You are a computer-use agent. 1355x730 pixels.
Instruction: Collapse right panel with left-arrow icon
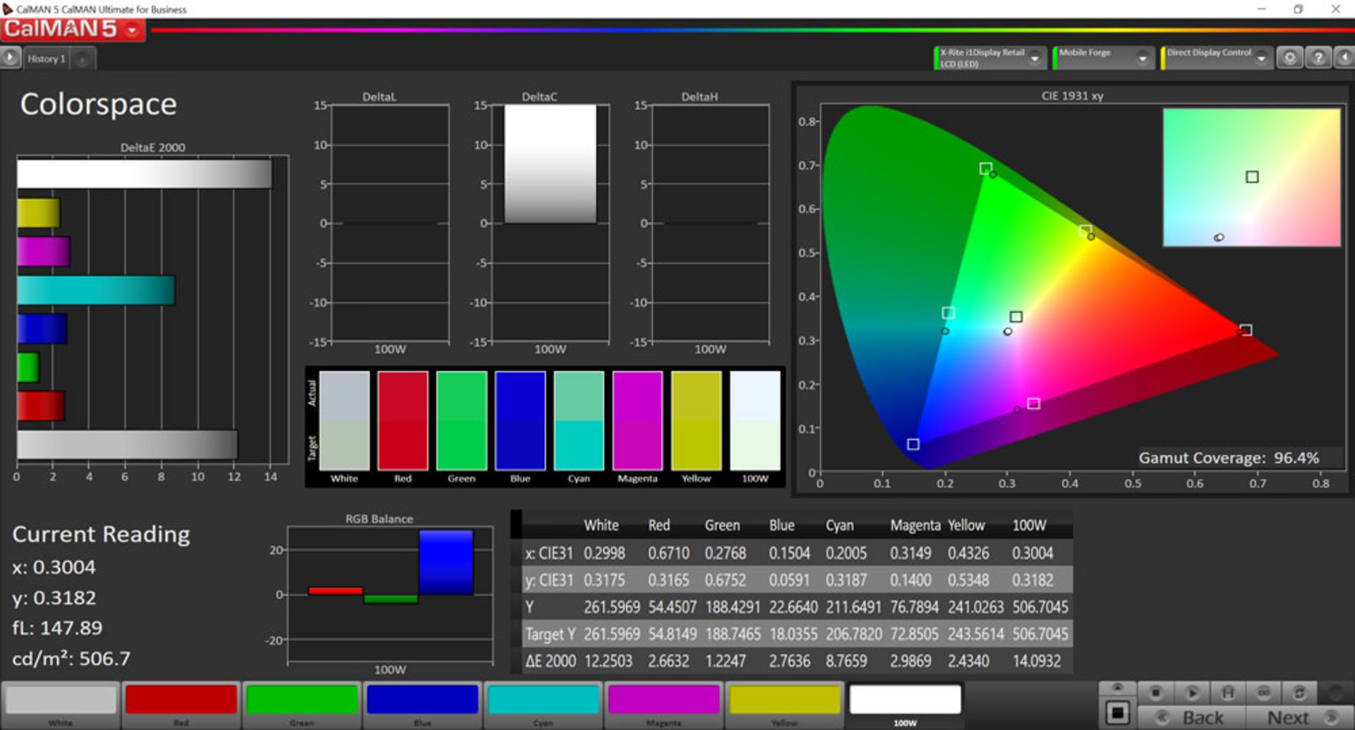click(1344, 58)
